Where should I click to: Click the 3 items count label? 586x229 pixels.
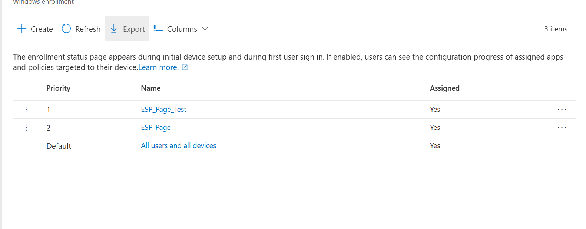point(556,29)
